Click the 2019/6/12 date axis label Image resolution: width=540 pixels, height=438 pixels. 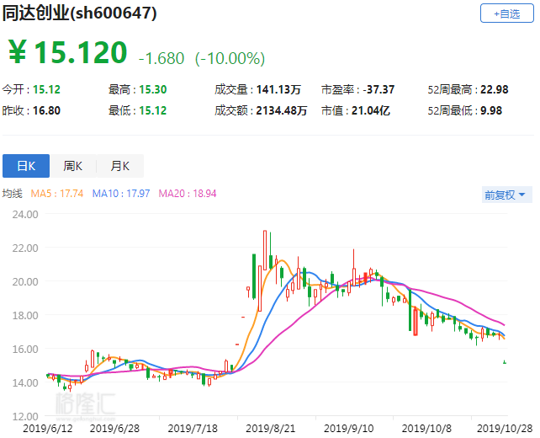click(48, 429)
